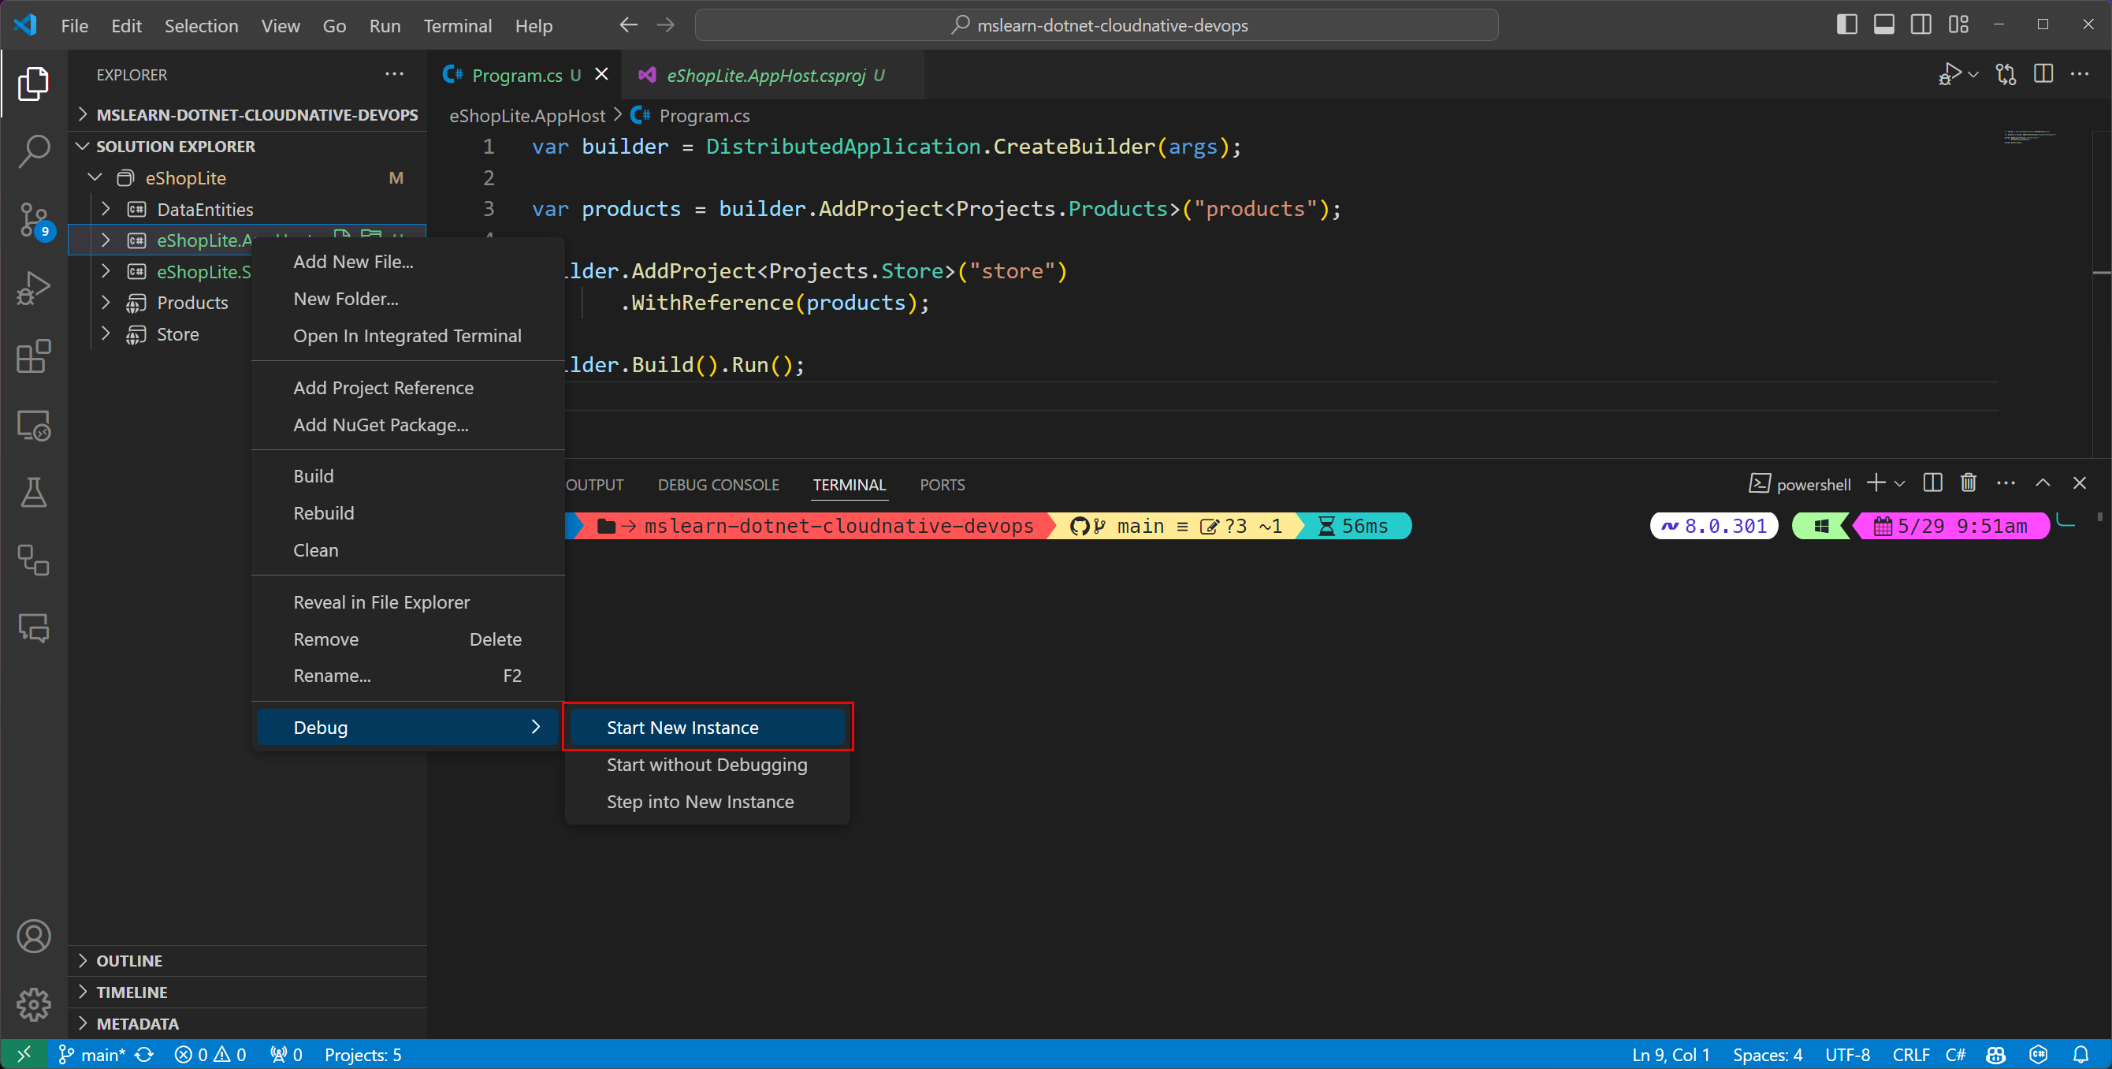Screen dimensions: 2112x1069
Task: Maximize the panel with the chevron up
Action: point(2043,483)
